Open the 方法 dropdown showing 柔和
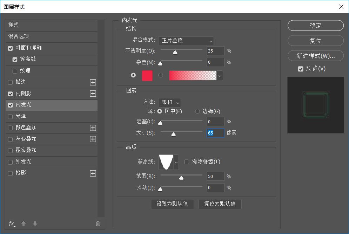The image size is (349, 234). coord(169,102)
